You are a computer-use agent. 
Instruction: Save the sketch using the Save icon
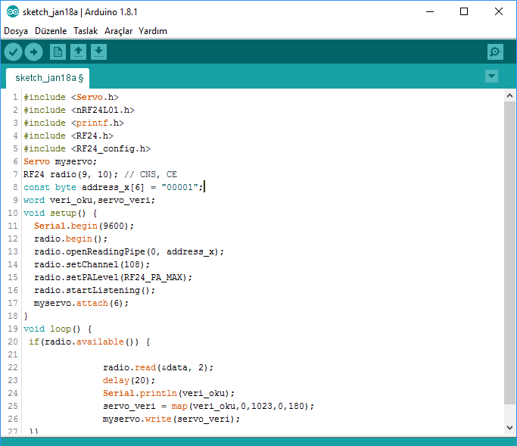98,51
